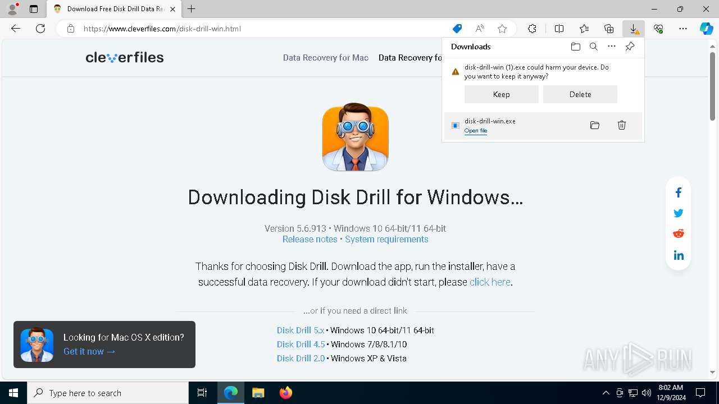Open a new browser tab
The height and width of the screenshot is (404, 719).
tap(192, 9)
